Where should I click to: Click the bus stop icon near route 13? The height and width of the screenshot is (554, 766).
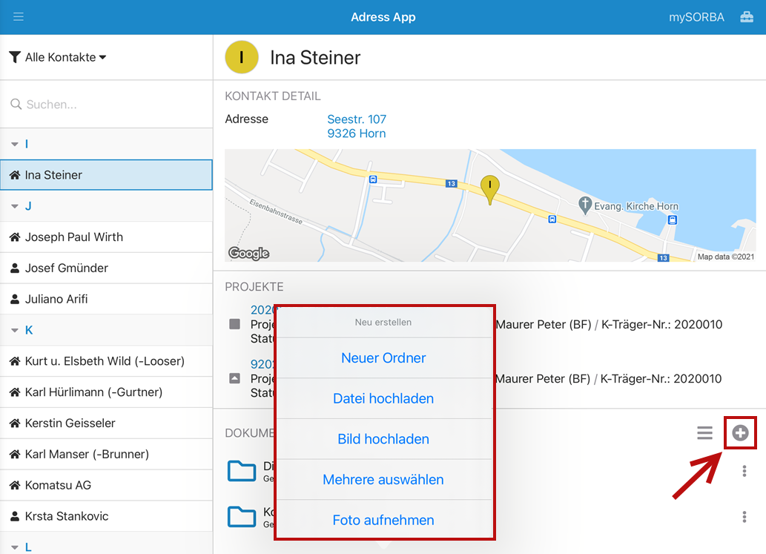[x=552, y=220]
